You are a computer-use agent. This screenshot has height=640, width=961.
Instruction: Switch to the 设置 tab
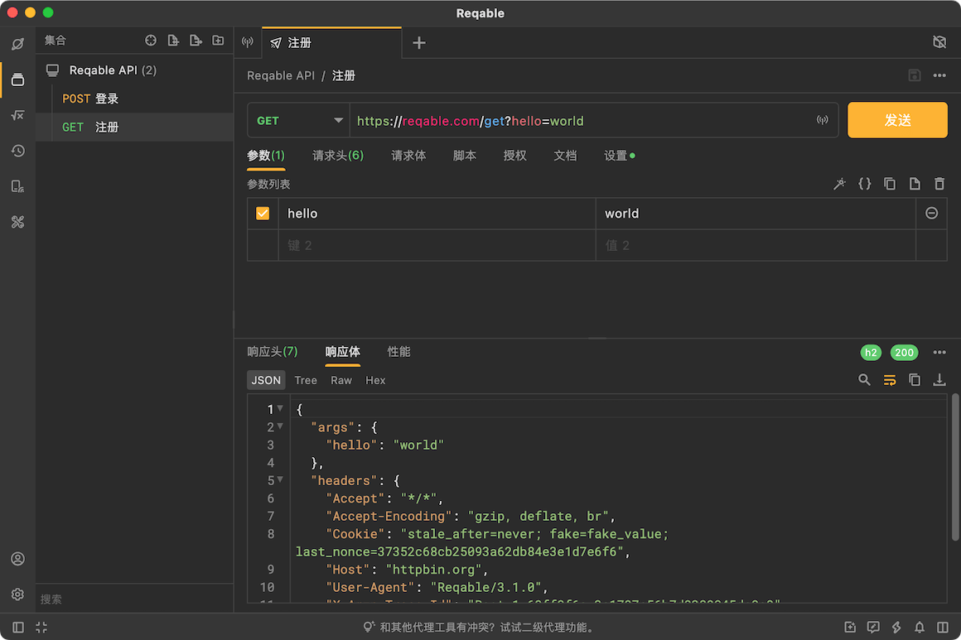point(619,156)
